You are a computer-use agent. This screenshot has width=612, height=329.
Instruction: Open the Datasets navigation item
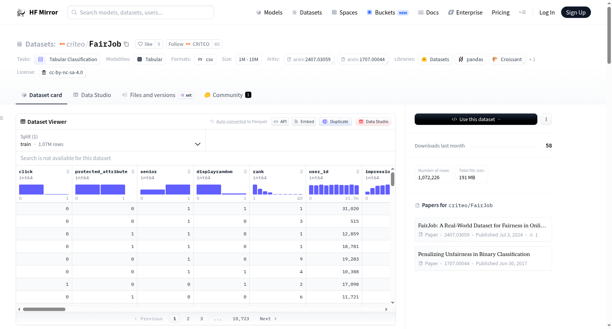tap(307, 12)
